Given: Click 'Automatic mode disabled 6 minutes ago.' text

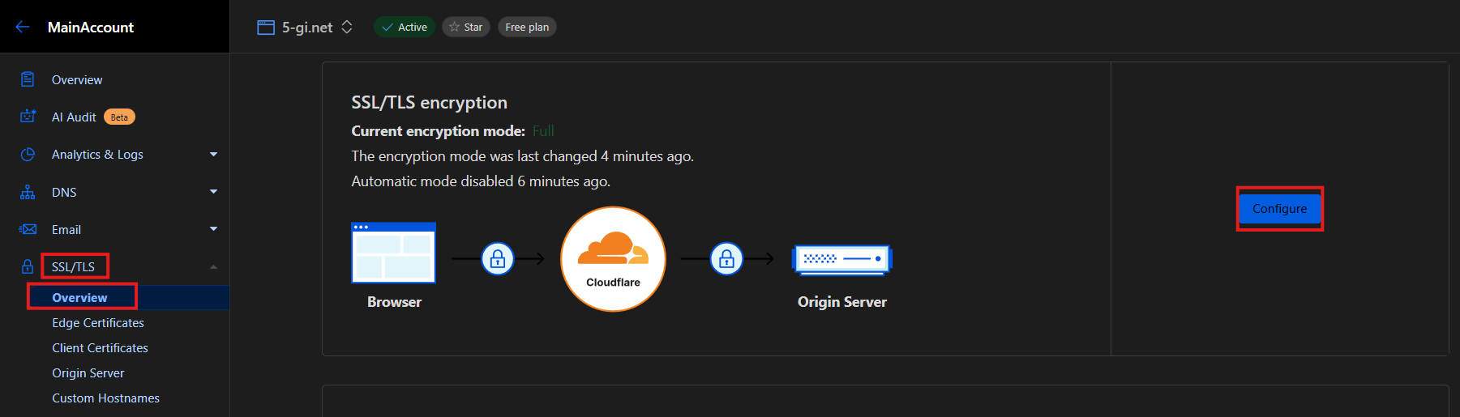Looking at the screenshot, I should [481, 181].
